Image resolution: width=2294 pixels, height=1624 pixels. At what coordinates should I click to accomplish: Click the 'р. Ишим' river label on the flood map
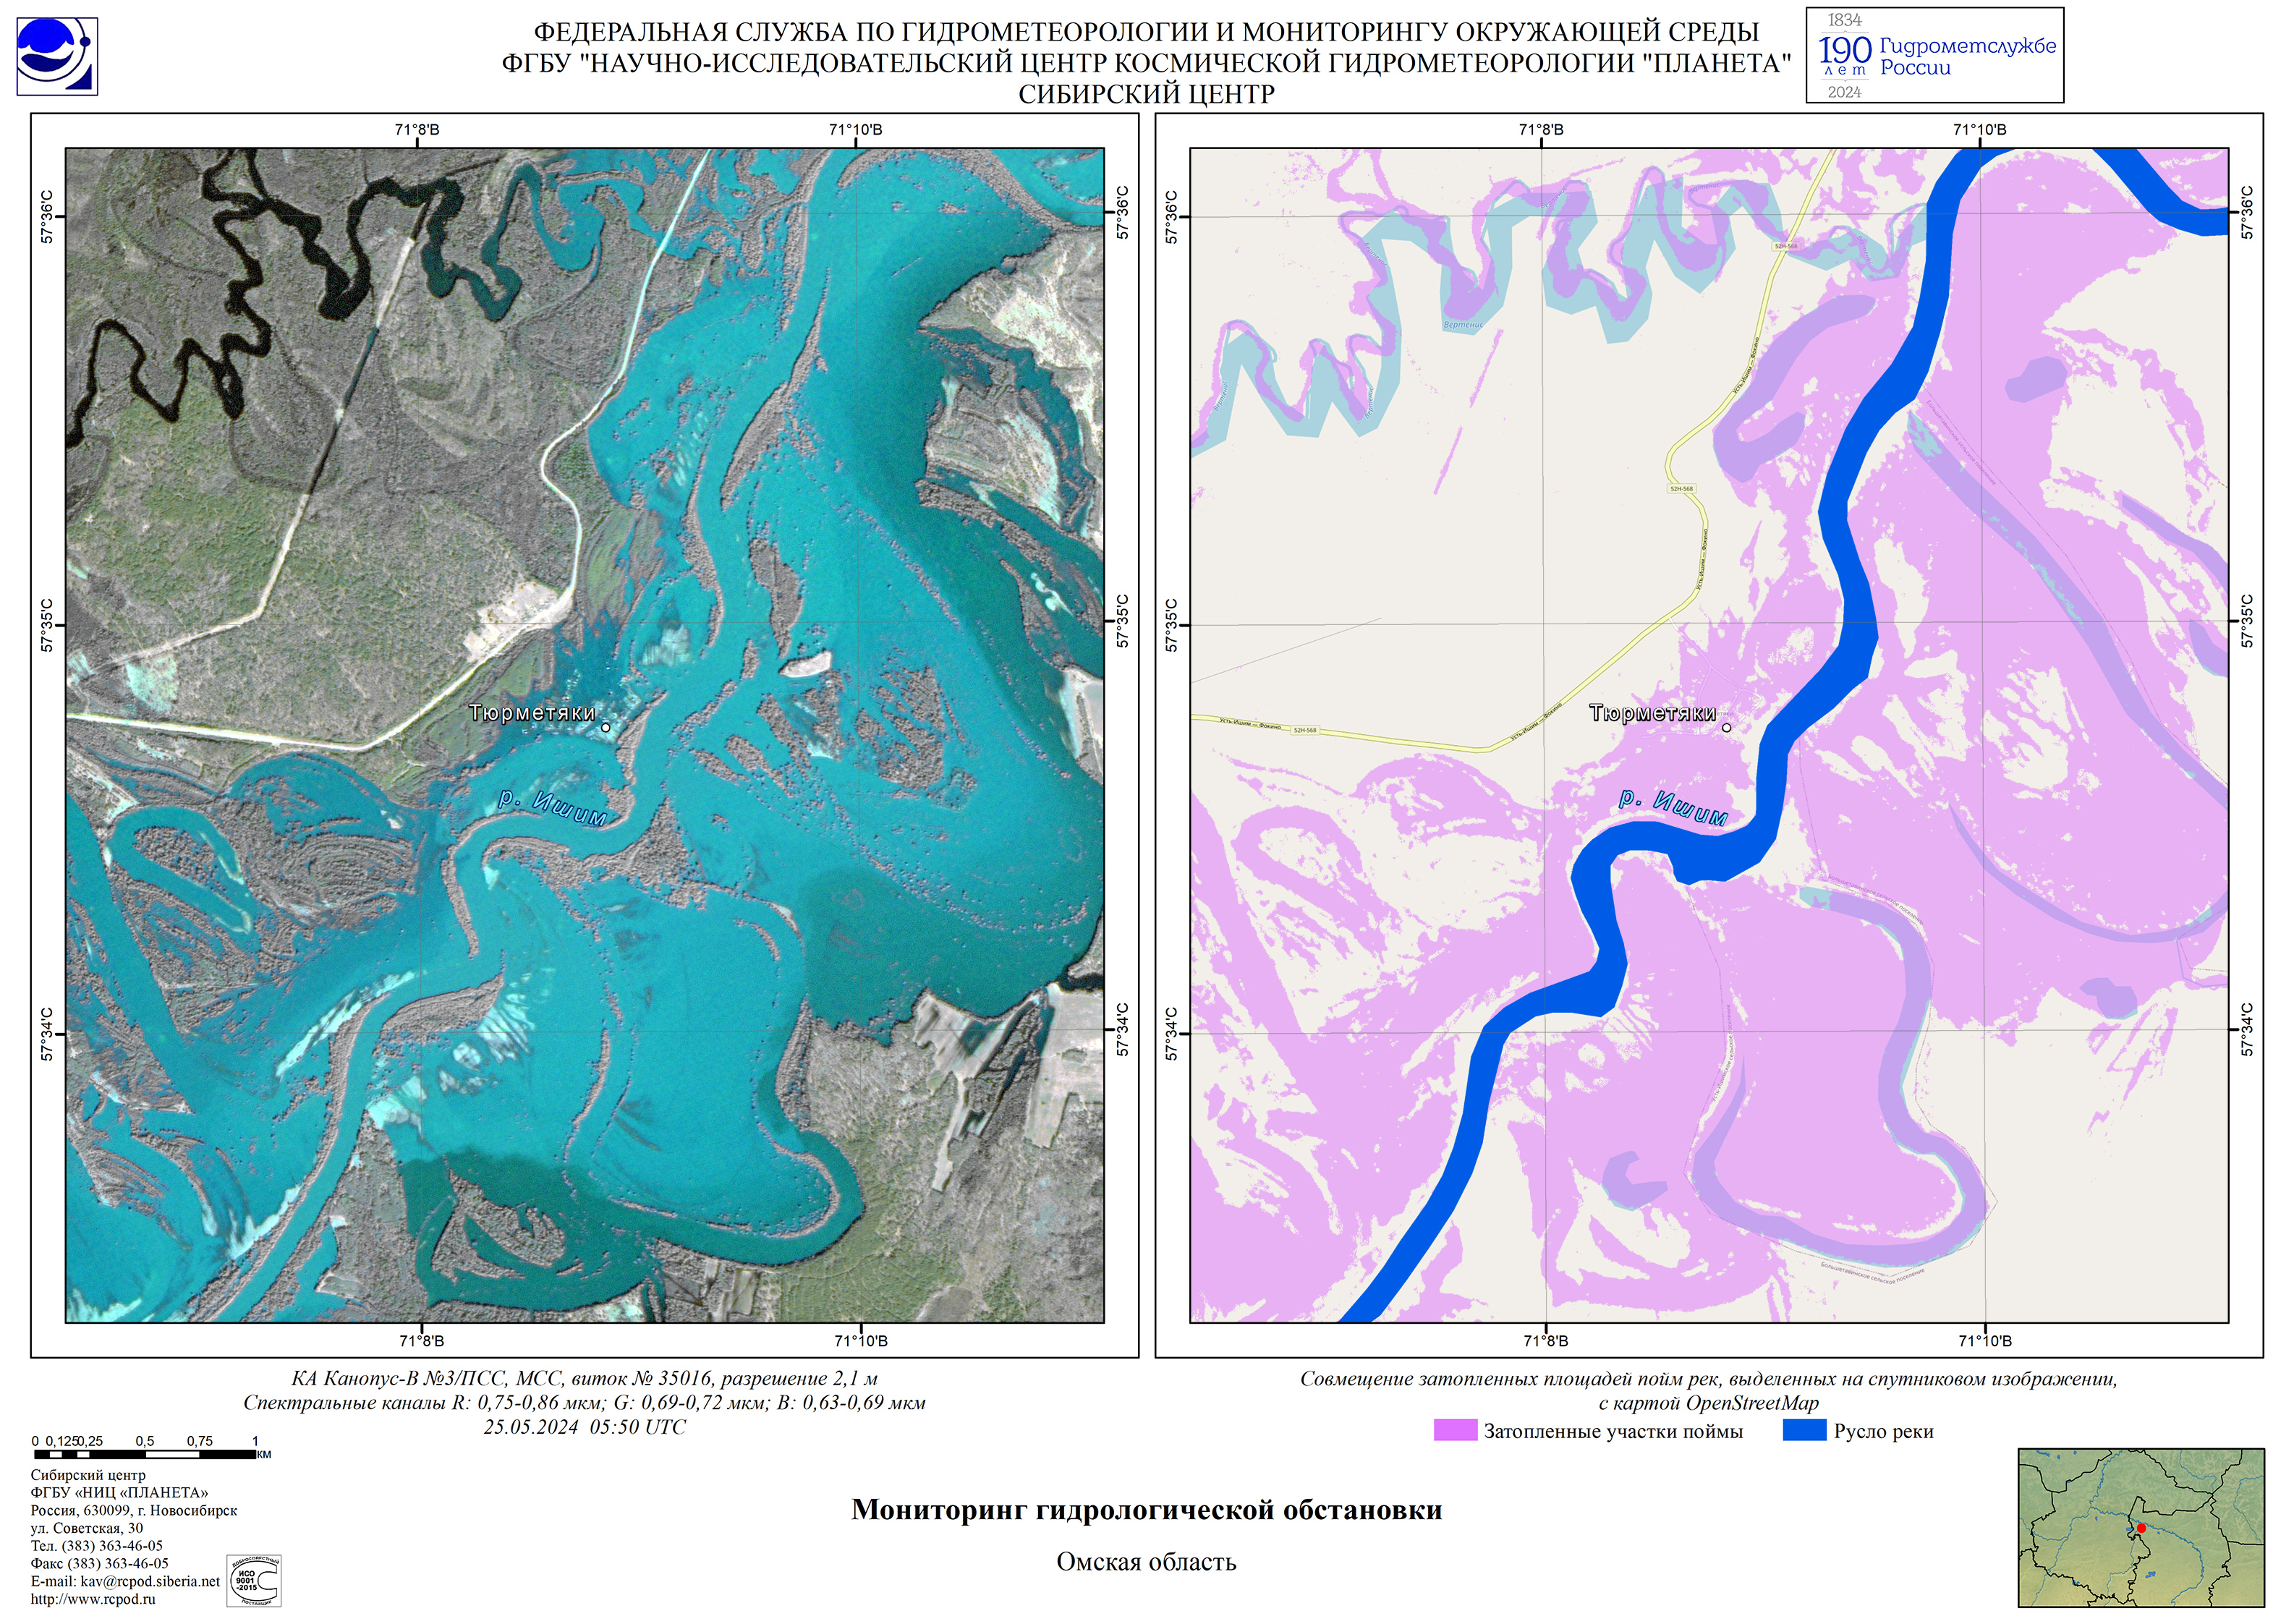(x=1673, y=809)
